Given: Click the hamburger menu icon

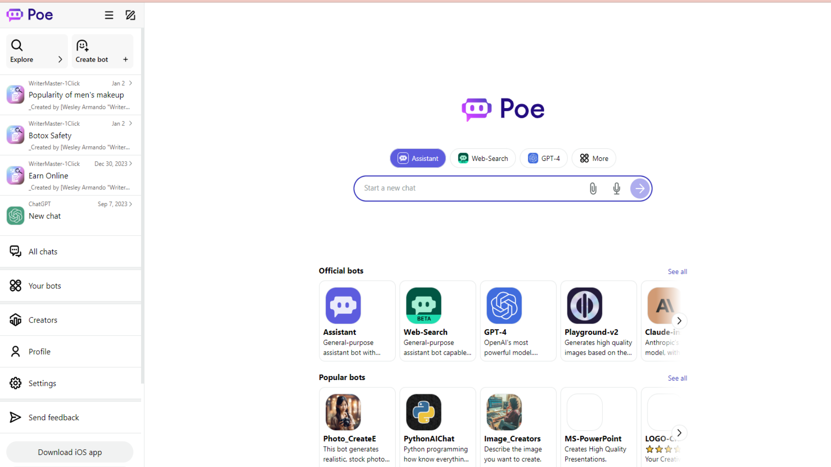Looking at the screenshot, I should pyautogui.click(x=109, y=15).
